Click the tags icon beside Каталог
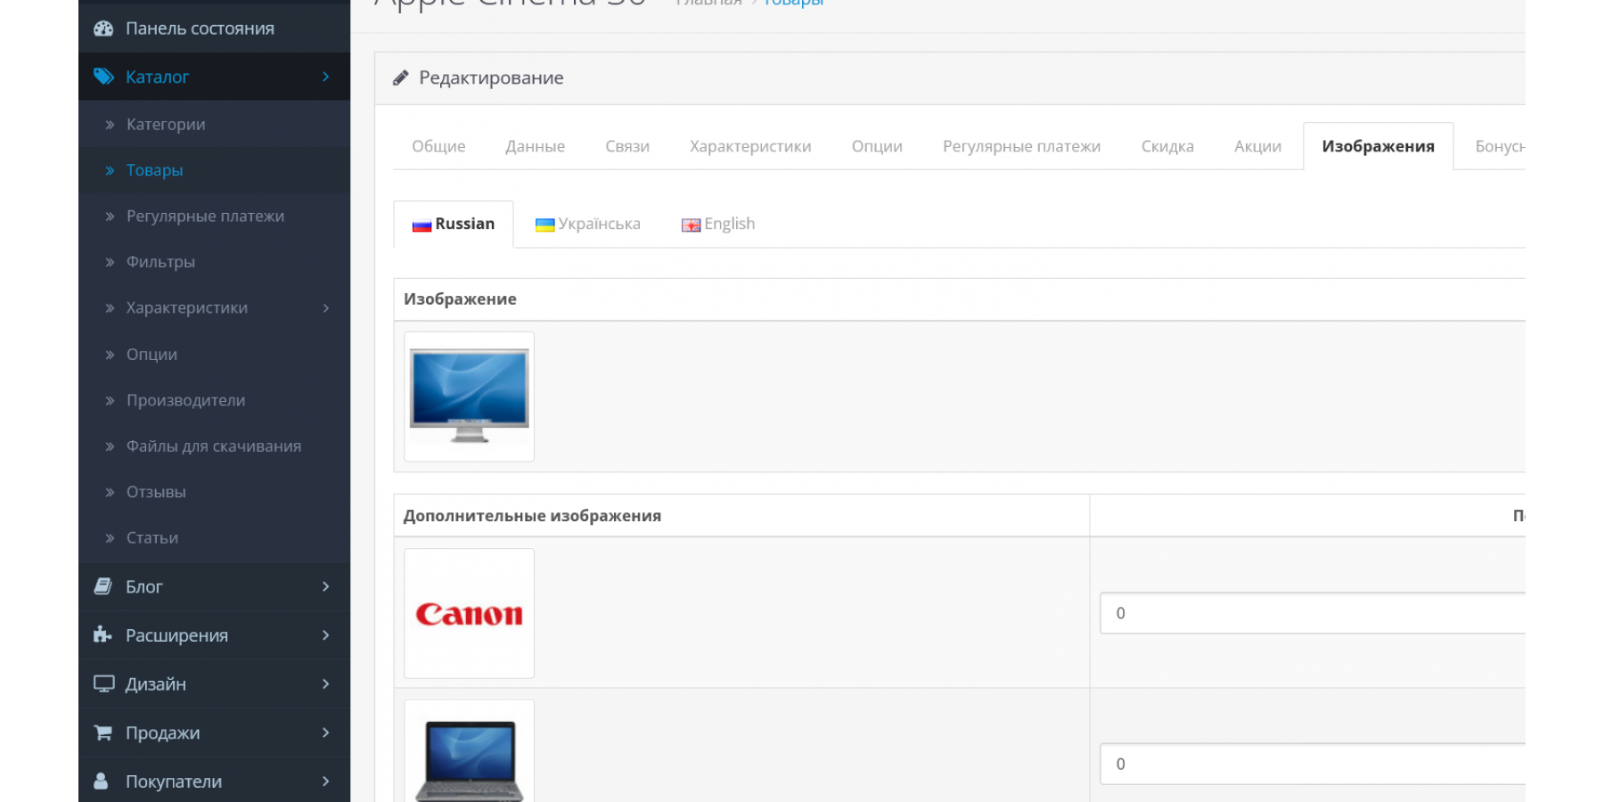The width and height of the screenshot is (1604, 802). 104,77
